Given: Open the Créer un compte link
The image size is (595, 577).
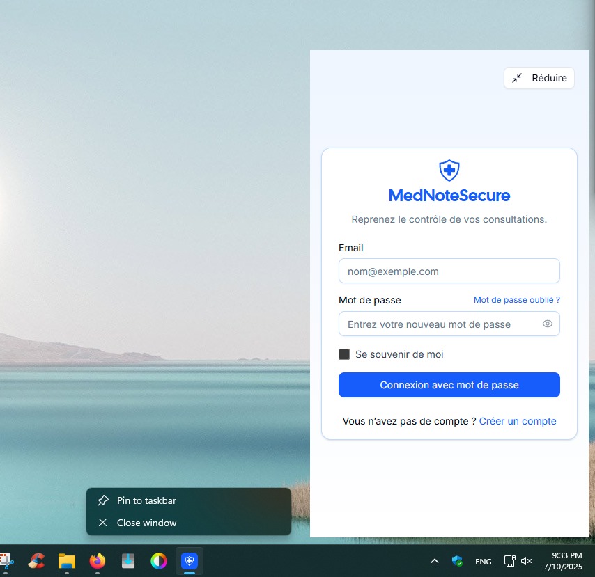Looking at the screenshot, I should (518, 421).
